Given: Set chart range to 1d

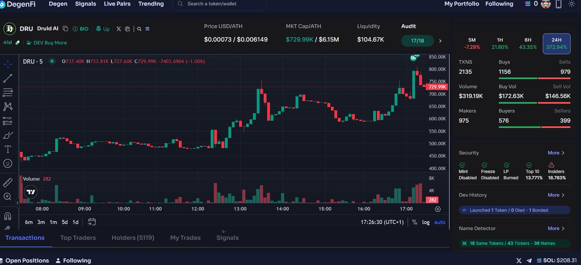Looking at the screenshot, I should coord(76,222).
